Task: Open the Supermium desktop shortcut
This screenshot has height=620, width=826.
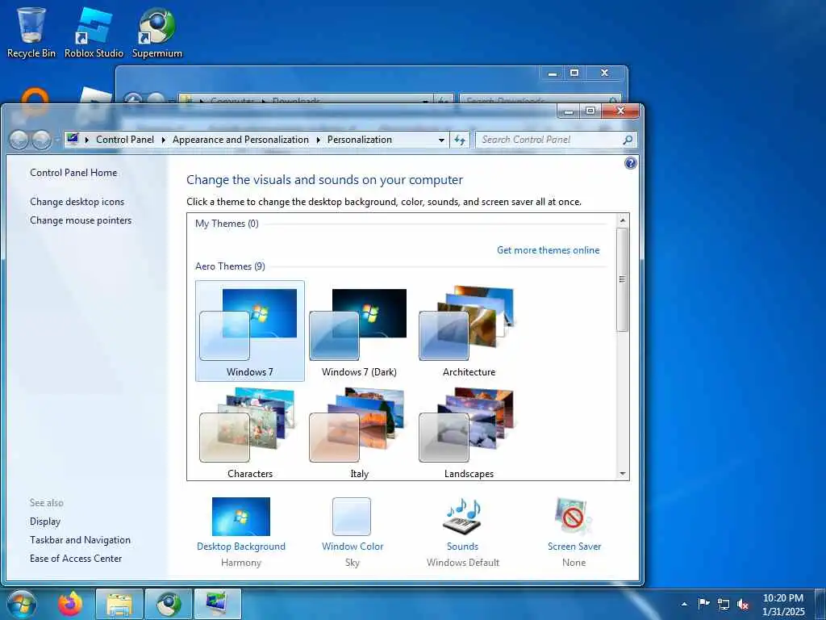Action: pos(157,31)
